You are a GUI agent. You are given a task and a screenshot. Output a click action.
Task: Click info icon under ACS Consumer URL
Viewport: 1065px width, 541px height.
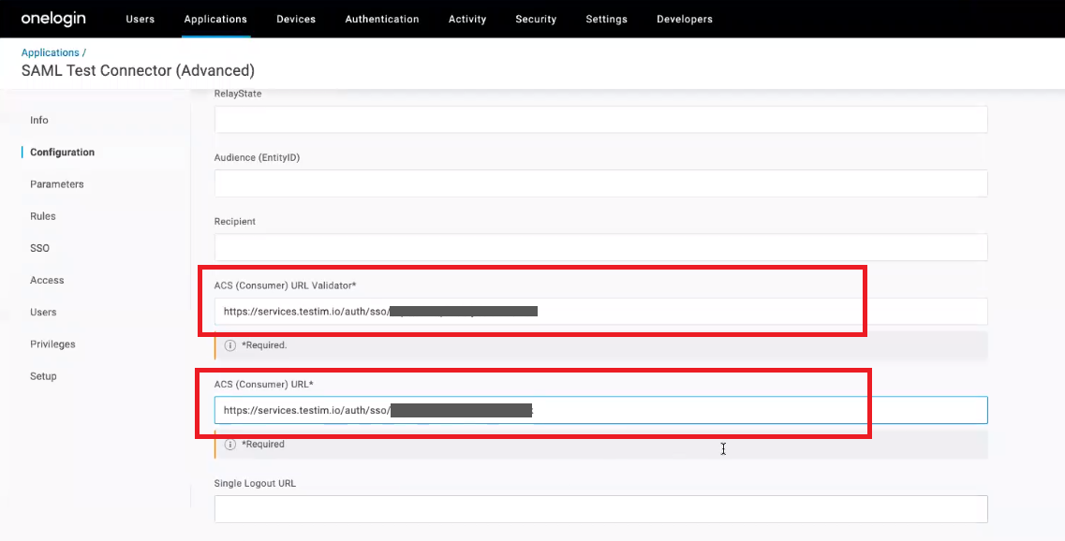[230, 445]
